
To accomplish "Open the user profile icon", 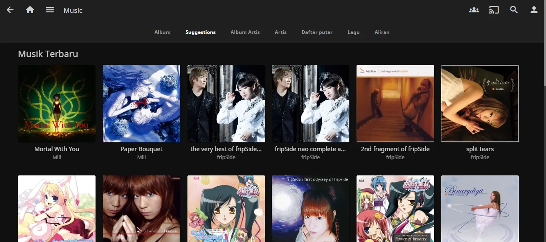I will [534, 10].
